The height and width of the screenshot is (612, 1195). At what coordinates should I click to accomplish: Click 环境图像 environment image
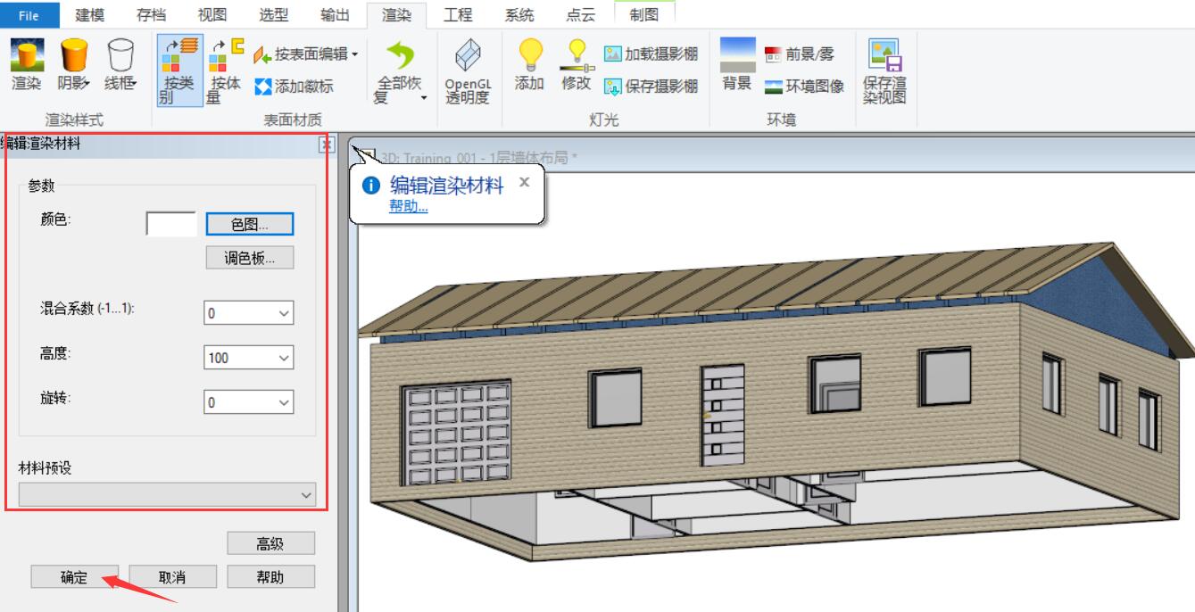(x=804, y=87)
